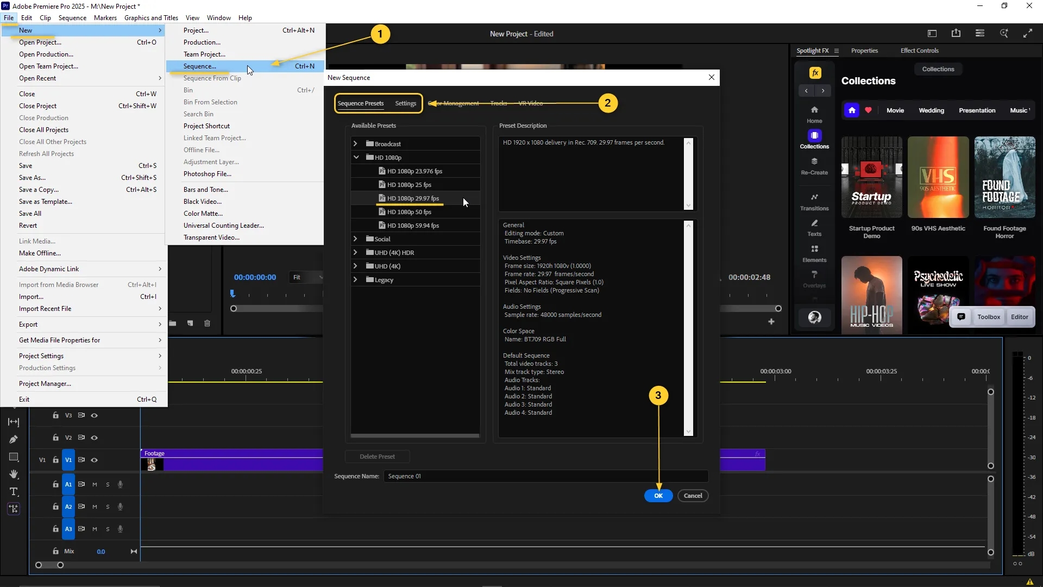Screen dimensions: 1043x587
Task: Select the Rectangle tool
Action: point(14,457)
